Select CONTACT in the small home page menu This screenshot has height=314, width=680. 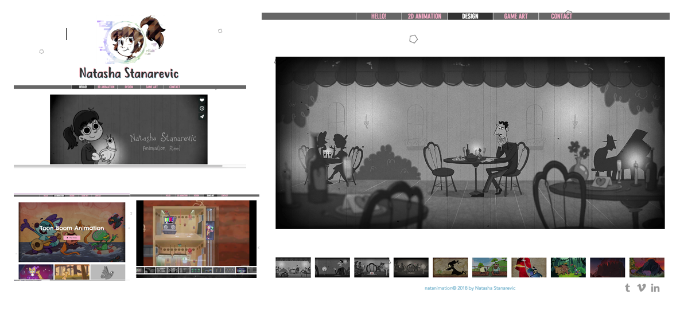pyautogui.click(x=175, y=87)
